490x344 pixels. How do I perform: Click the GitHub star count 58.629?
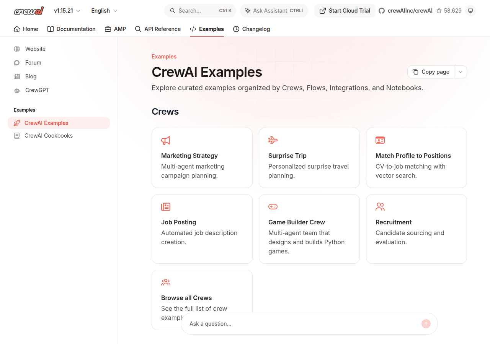tap(449, 11)
